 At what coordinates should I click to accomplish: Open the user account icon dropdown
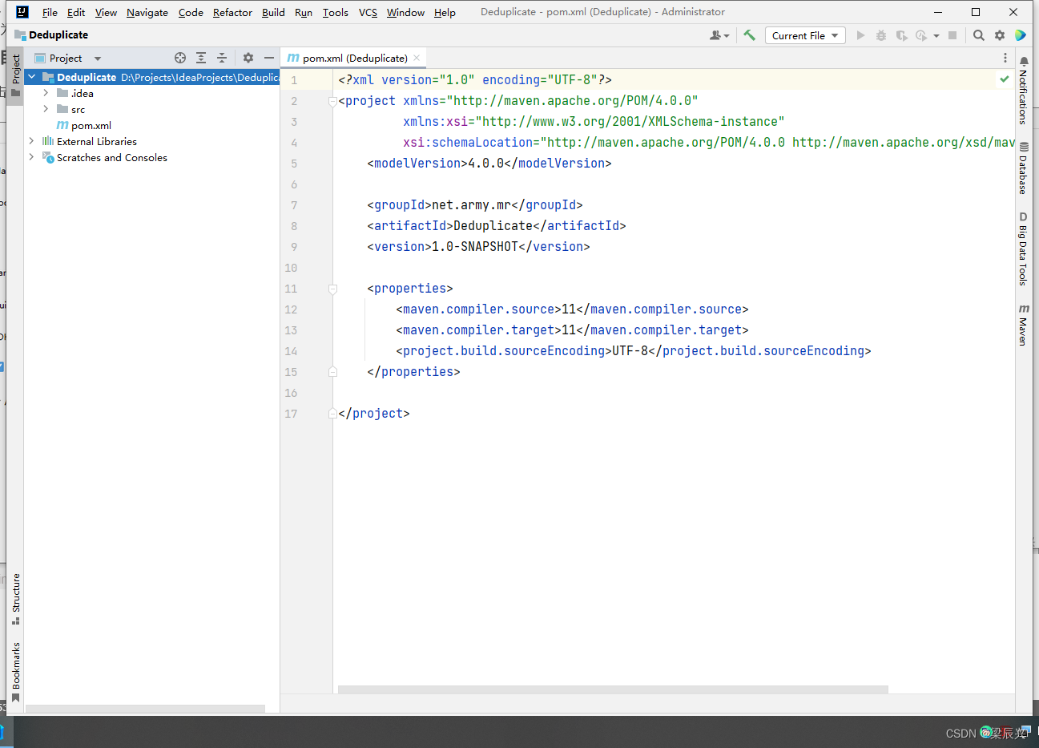click(x=719, y=35)
